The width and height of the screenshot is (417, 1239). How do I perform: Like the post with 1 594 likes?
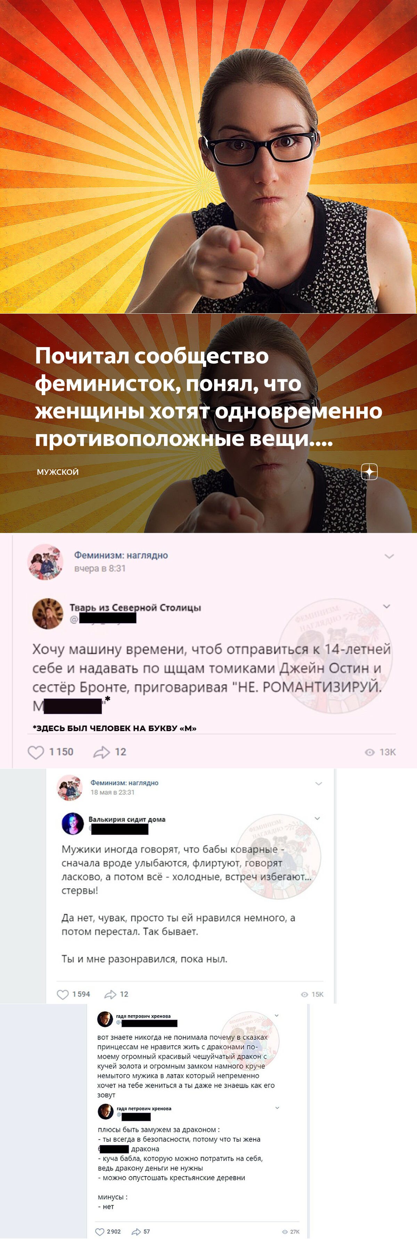click(x=63, y=994)
